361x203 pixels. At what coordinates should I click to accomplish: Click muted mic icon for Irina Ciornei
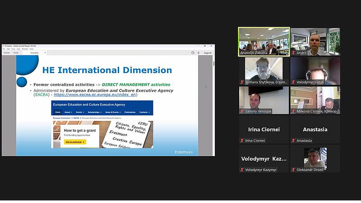(242, 141)
